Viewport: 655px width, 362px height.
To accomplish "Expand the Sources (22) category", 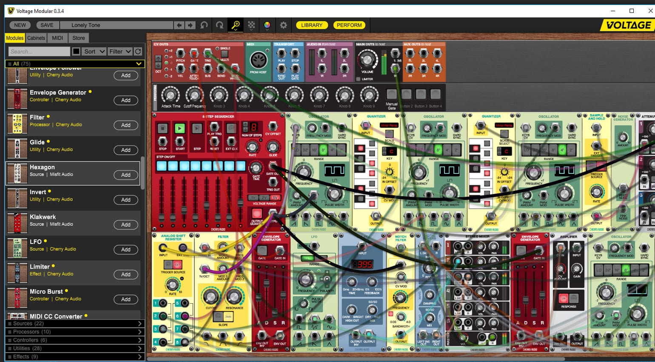I will pos(74,324).
